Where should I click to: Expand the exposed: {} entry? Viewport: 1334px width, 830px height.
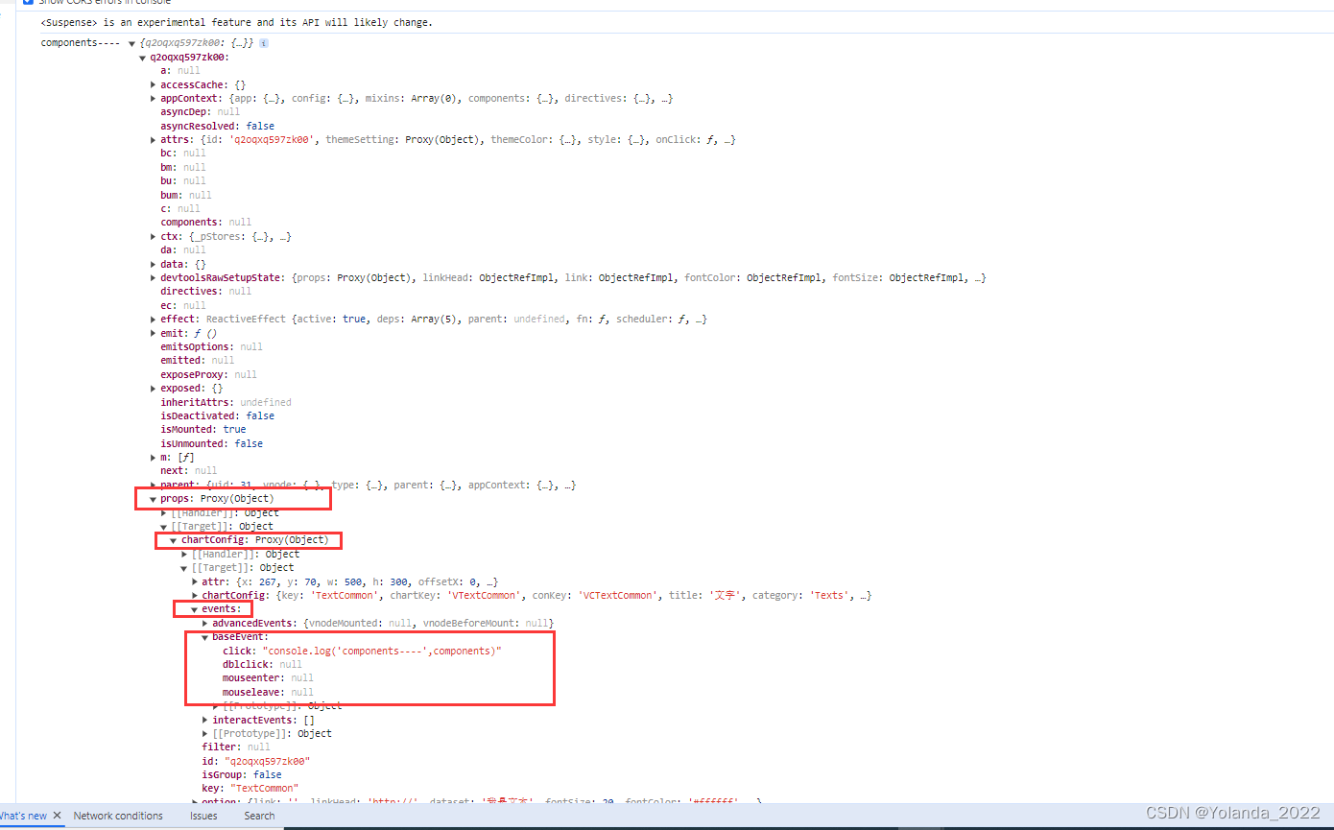pyautogui.click(x=154, y=389)
